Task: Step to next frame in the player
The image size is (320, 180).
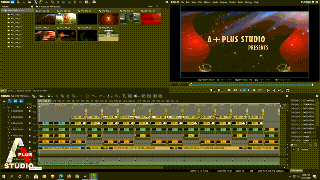Action: click(249, 90)
